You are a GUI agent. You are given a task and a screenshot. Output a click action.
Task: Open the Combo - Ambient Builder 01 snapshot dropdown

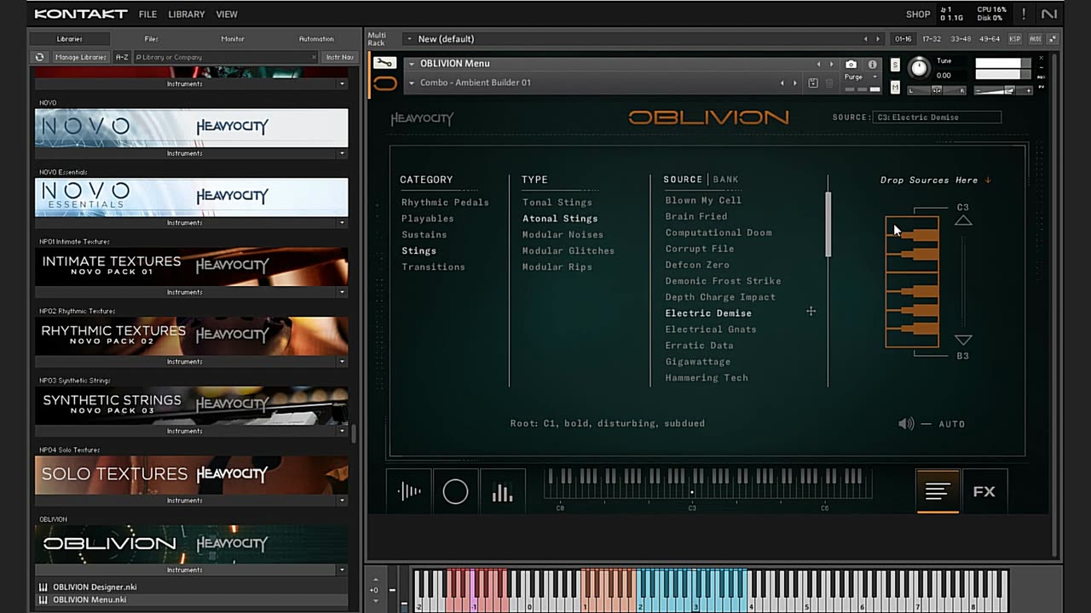click(412, 83)
